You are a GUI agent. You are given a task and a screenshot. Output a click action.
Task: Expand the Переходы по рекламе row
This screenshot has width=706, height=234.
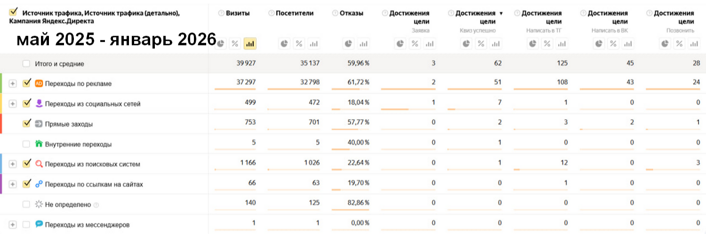click(13, 83)
